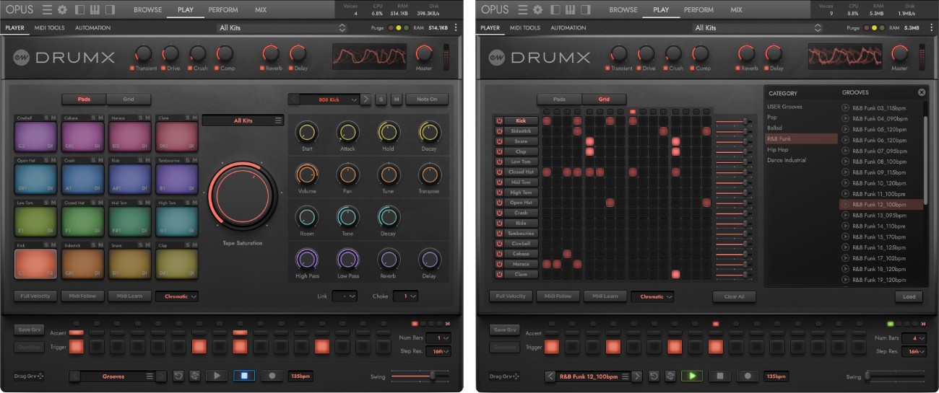Switch to Grid view in left window
939x393 pixels.
pyautogui.click(x=129, y=100)
